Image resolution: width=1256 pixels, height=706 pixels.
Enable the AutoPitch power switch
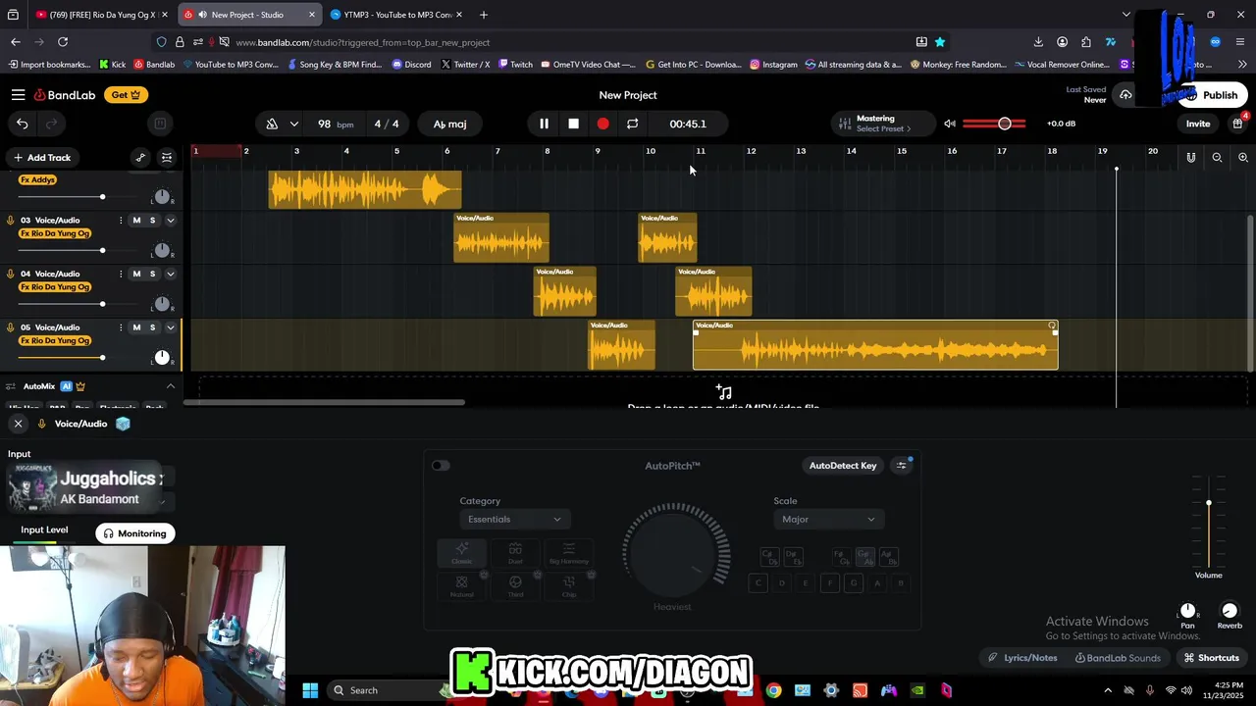441,466
